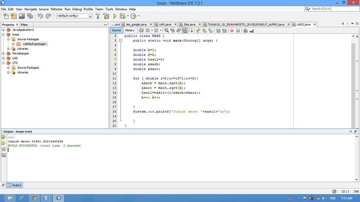Collapse the loops project node
This screenshot has height=202, width=360.
[3, 35]
